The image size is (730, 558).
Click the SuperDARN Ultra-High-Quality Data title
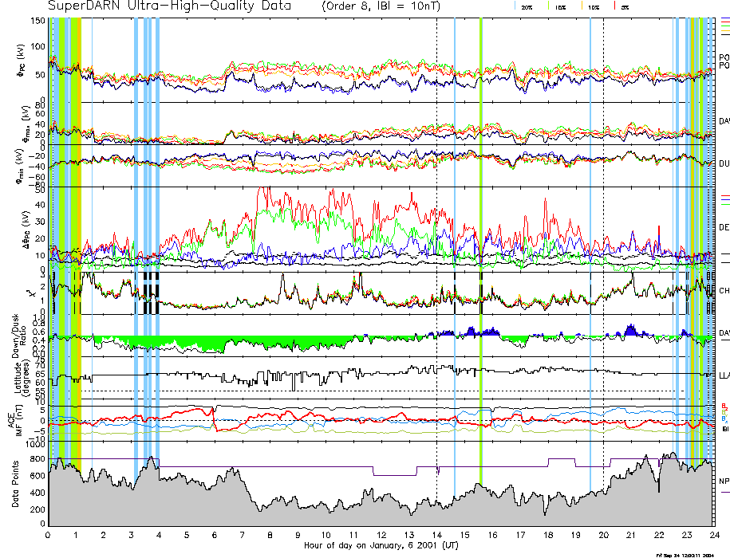[x=169, y=6]
